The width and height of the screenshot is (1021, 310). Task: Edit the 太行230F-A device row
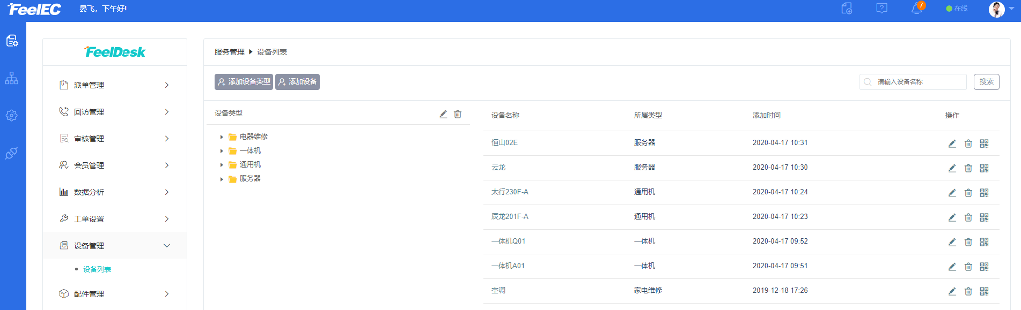pyautogui.click(x=952, y=193)
